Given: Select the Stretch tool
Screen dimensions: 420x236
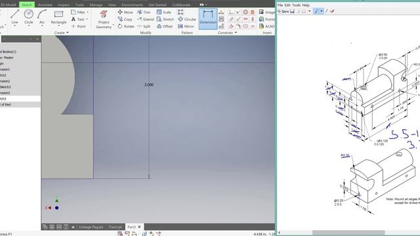Looking at the screenshot, I should [165, 19].
